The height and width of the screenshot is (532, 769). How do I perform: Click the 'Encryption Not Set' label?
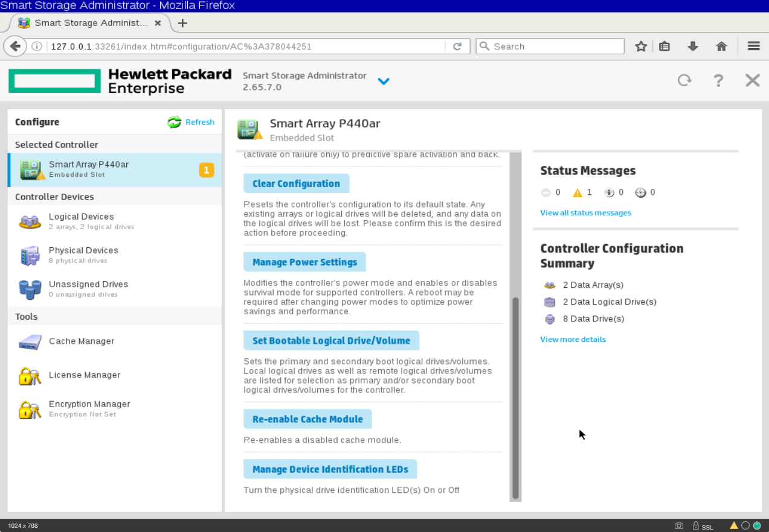(x=83, y=414)
